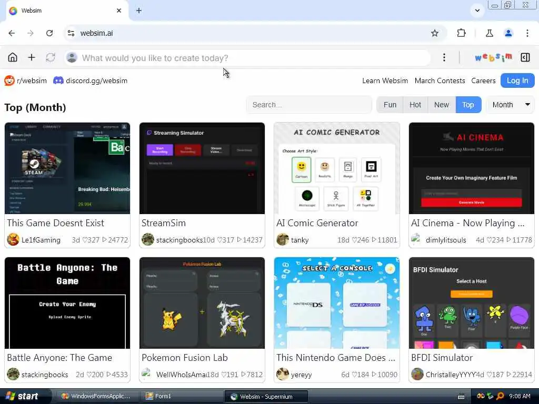Switch to the New tab

[x=442, y=105]
